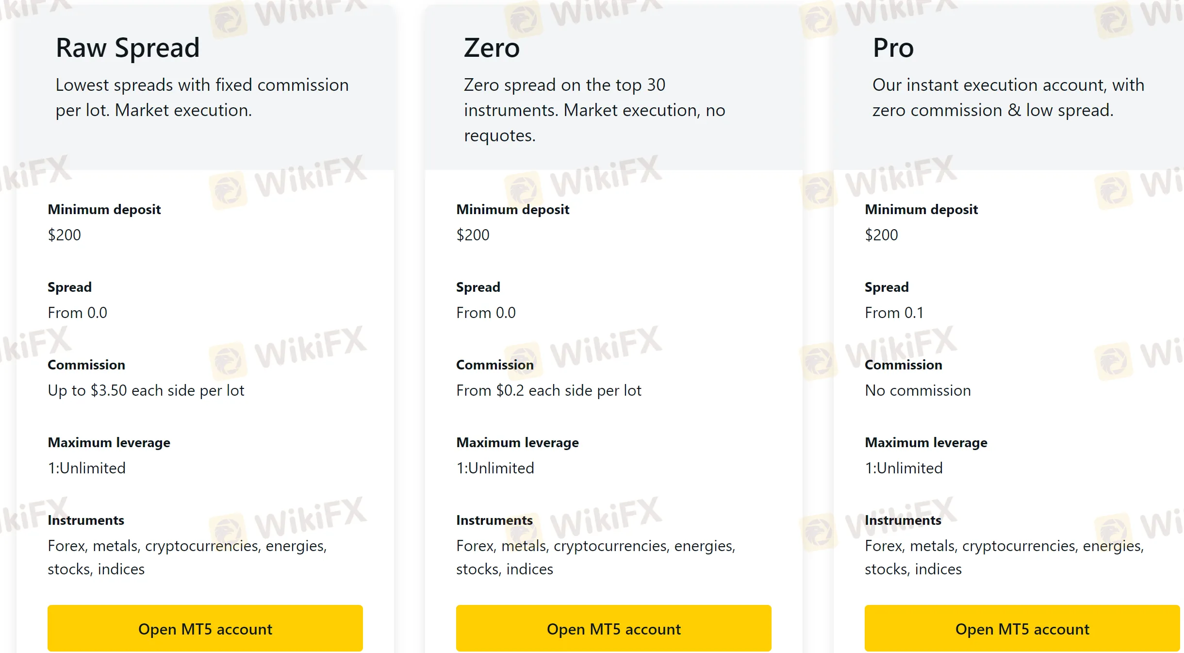This screenshot has width=1184, height=653.
Task: Click Pro instruments list text
Action: 1004,557
